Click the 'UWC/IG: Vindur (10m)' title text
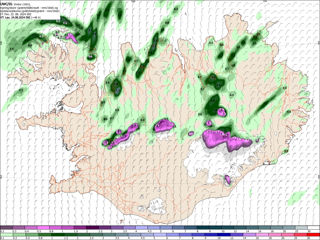 coord(15,4)
